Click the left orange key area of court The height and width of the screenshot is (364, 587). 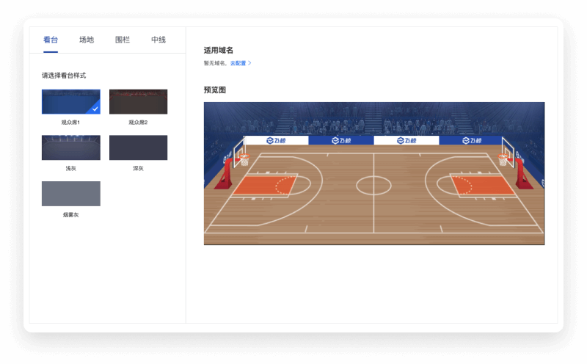coord(264,186)
